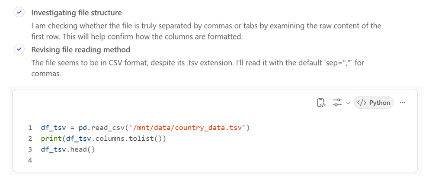The height and width of the screenshot is (184, 432).
Task: Click the description mentioning commas or tabs
Action: [206, 31]
